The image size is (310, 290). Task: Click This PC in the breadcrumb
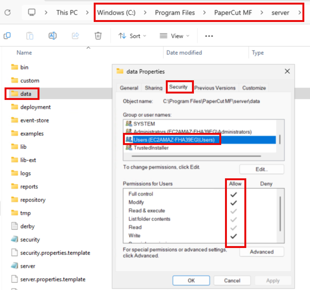click(67, 12)
